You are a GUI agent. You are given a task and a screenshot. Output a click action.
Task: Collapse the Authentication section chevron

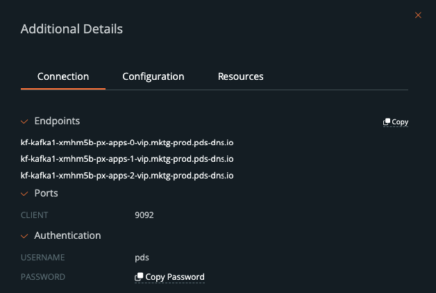coord(24,236)
